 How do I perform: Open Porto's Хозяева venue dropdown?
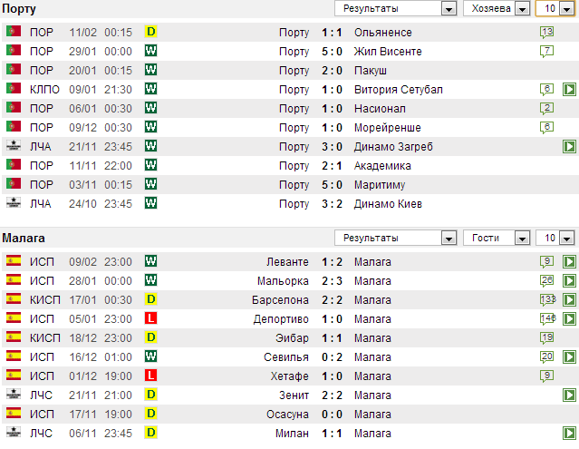pyautogui.click(x=499, y=8)
